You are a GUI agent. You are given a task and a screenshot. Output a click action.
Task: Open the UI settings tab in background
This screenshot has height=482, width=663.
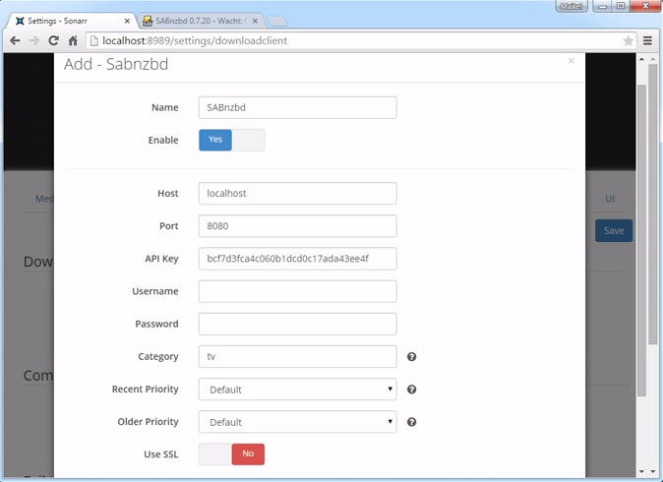coord(610,199)
